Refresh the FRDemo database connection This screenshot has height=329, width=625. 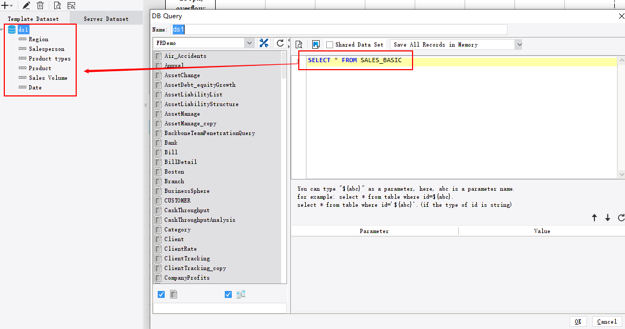tap(280, 43)
